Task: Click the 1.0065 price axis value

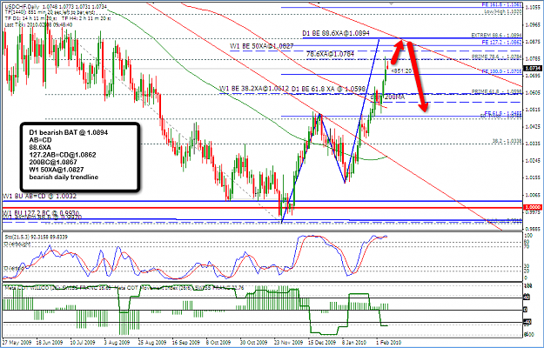Action: click(534, 195)
